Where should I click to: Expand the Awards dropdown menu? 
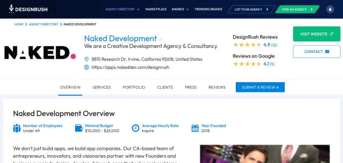[180, 9]
